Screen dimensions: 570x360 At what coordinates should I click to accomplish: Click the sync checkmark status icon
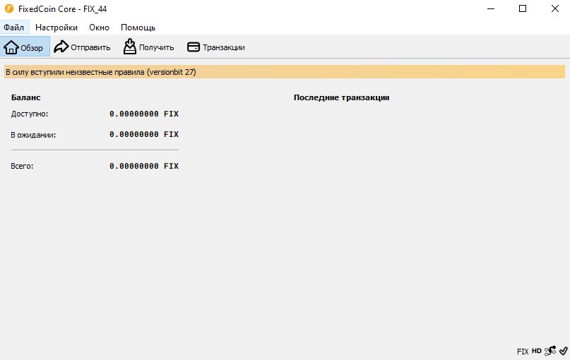coord(564,351)
